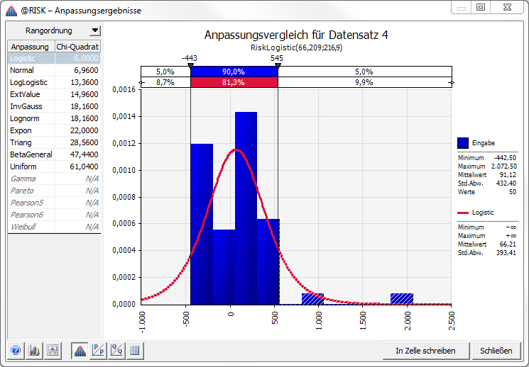Select the Normal fit in the list

[54, 70]
